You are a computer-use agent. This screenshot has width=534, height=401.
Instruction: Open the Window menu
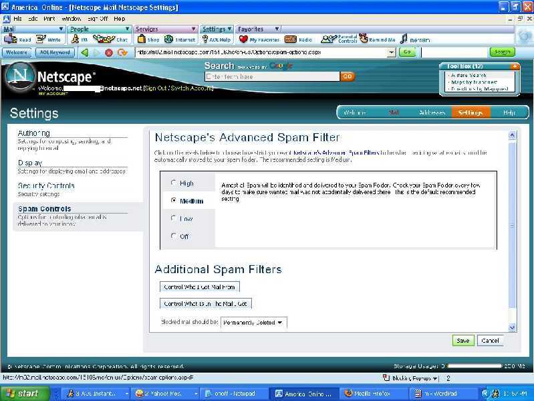click(71, 19)
